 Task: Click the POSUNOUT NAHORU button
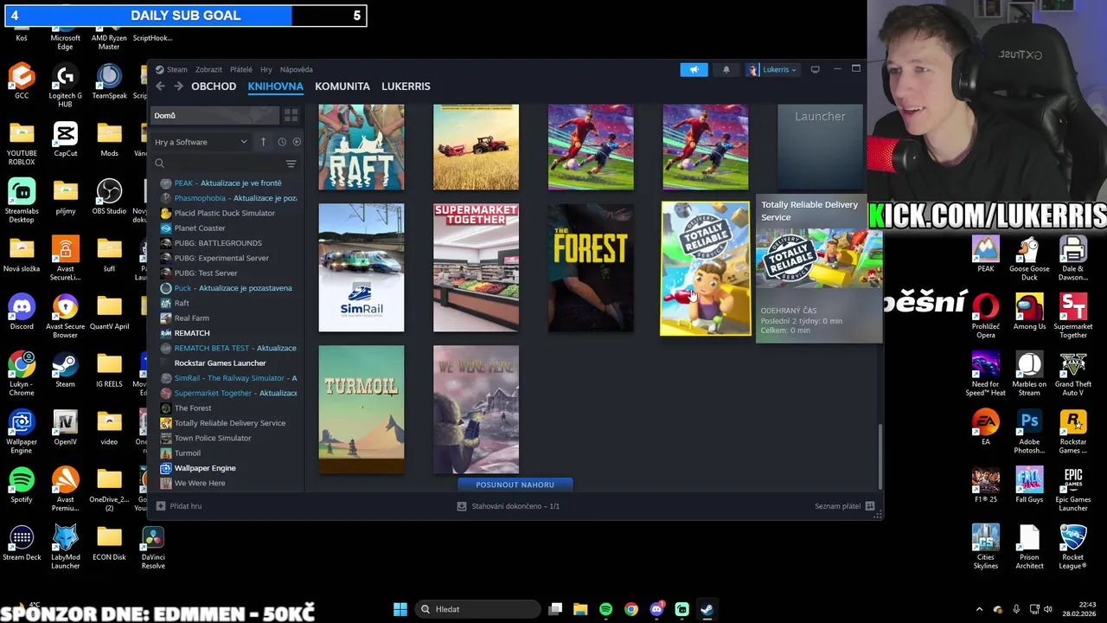click(515, 485)
